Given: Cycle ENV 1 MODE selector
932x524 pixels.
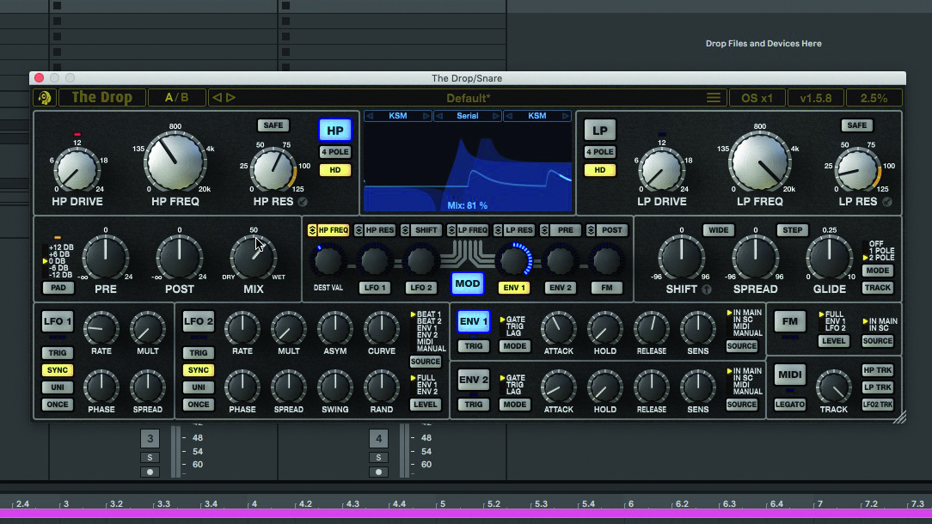Looking at the screenshot, I should click(515, 346).
